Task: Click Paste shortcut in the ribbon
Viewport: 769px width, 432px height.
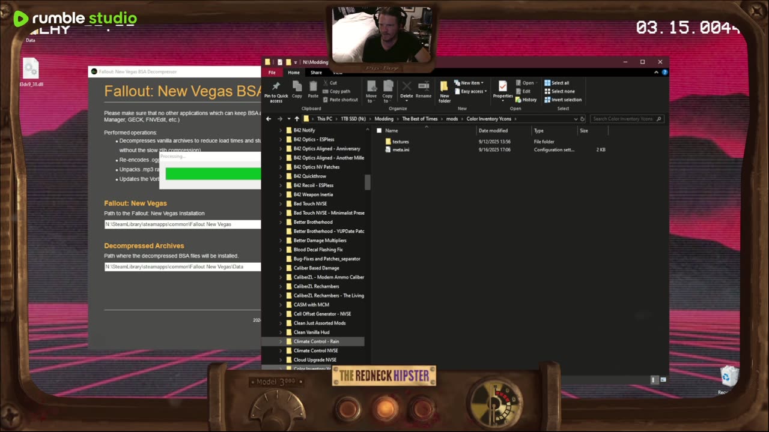Action: pyautogui.click(x=340, y=100)
